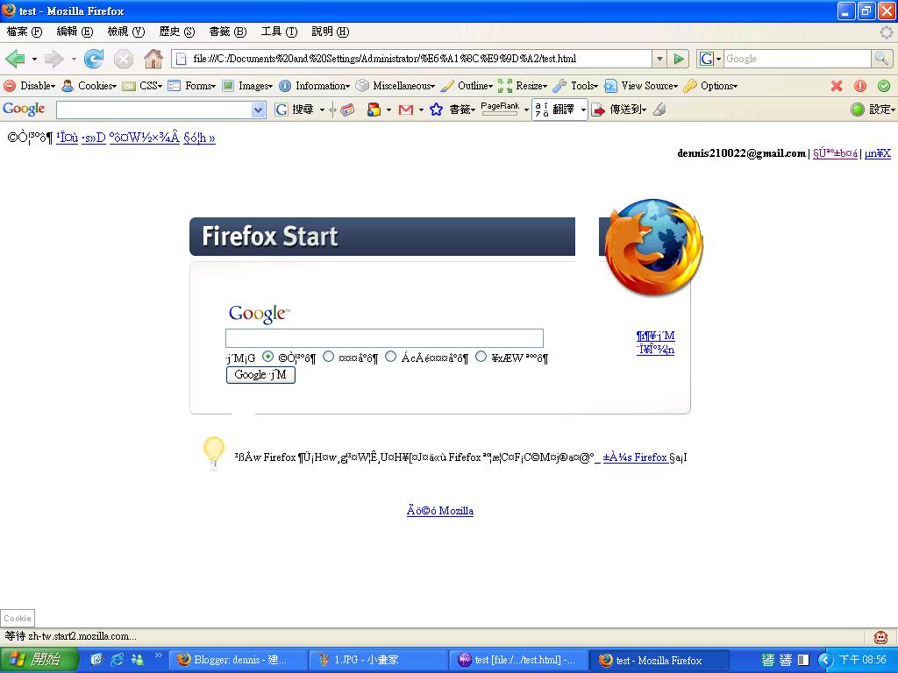Open the Cookies dropdown menu
Viewport: 898px width, 673px height.
(x=89, y=86)
